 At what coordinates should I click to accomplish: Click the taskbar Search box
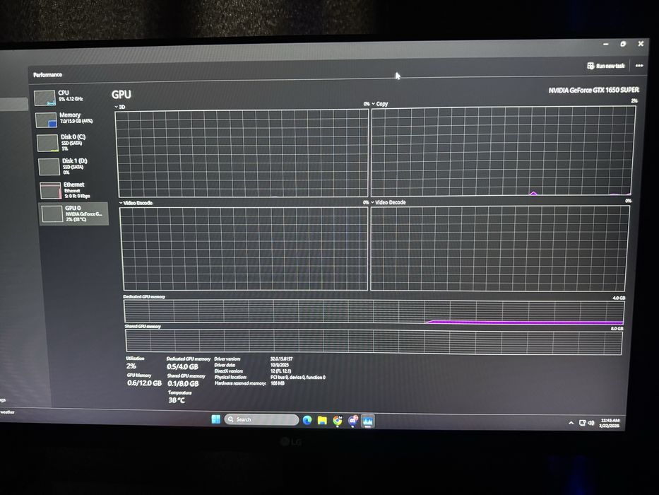[261, 419]
